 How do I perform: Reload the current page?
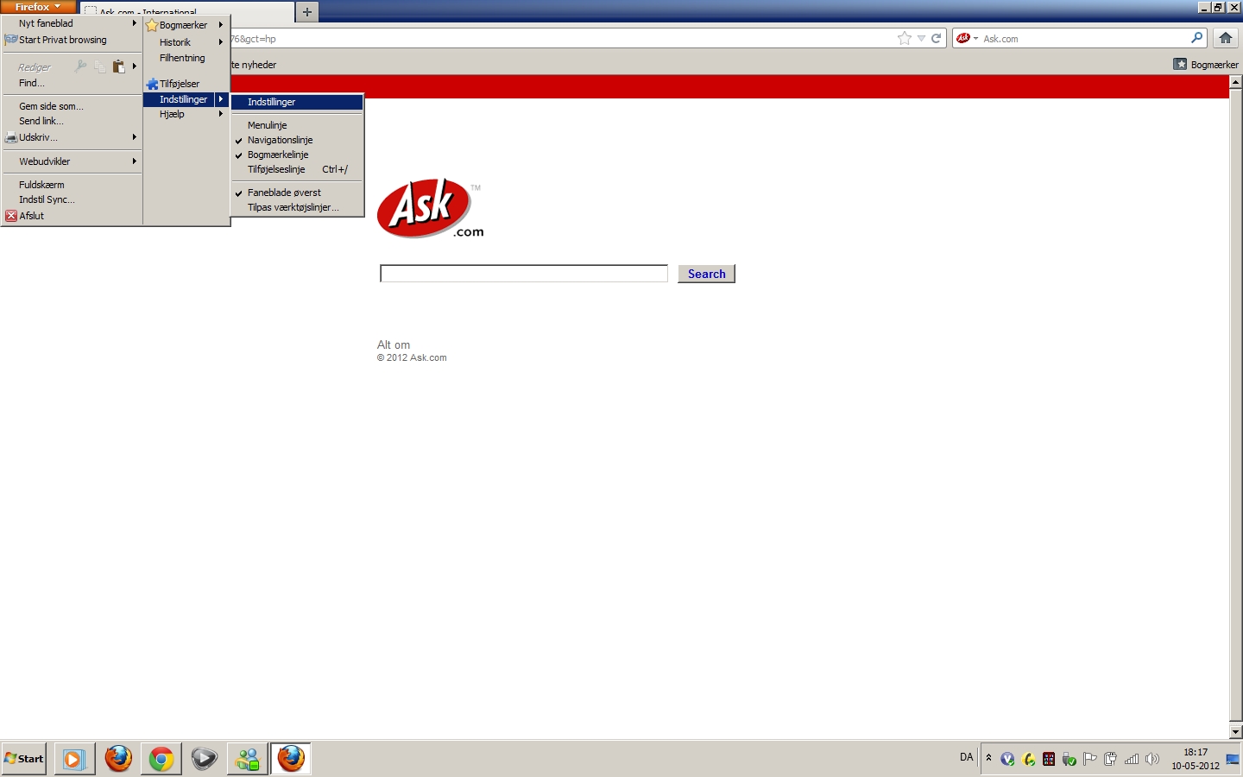tap(936, 39)
